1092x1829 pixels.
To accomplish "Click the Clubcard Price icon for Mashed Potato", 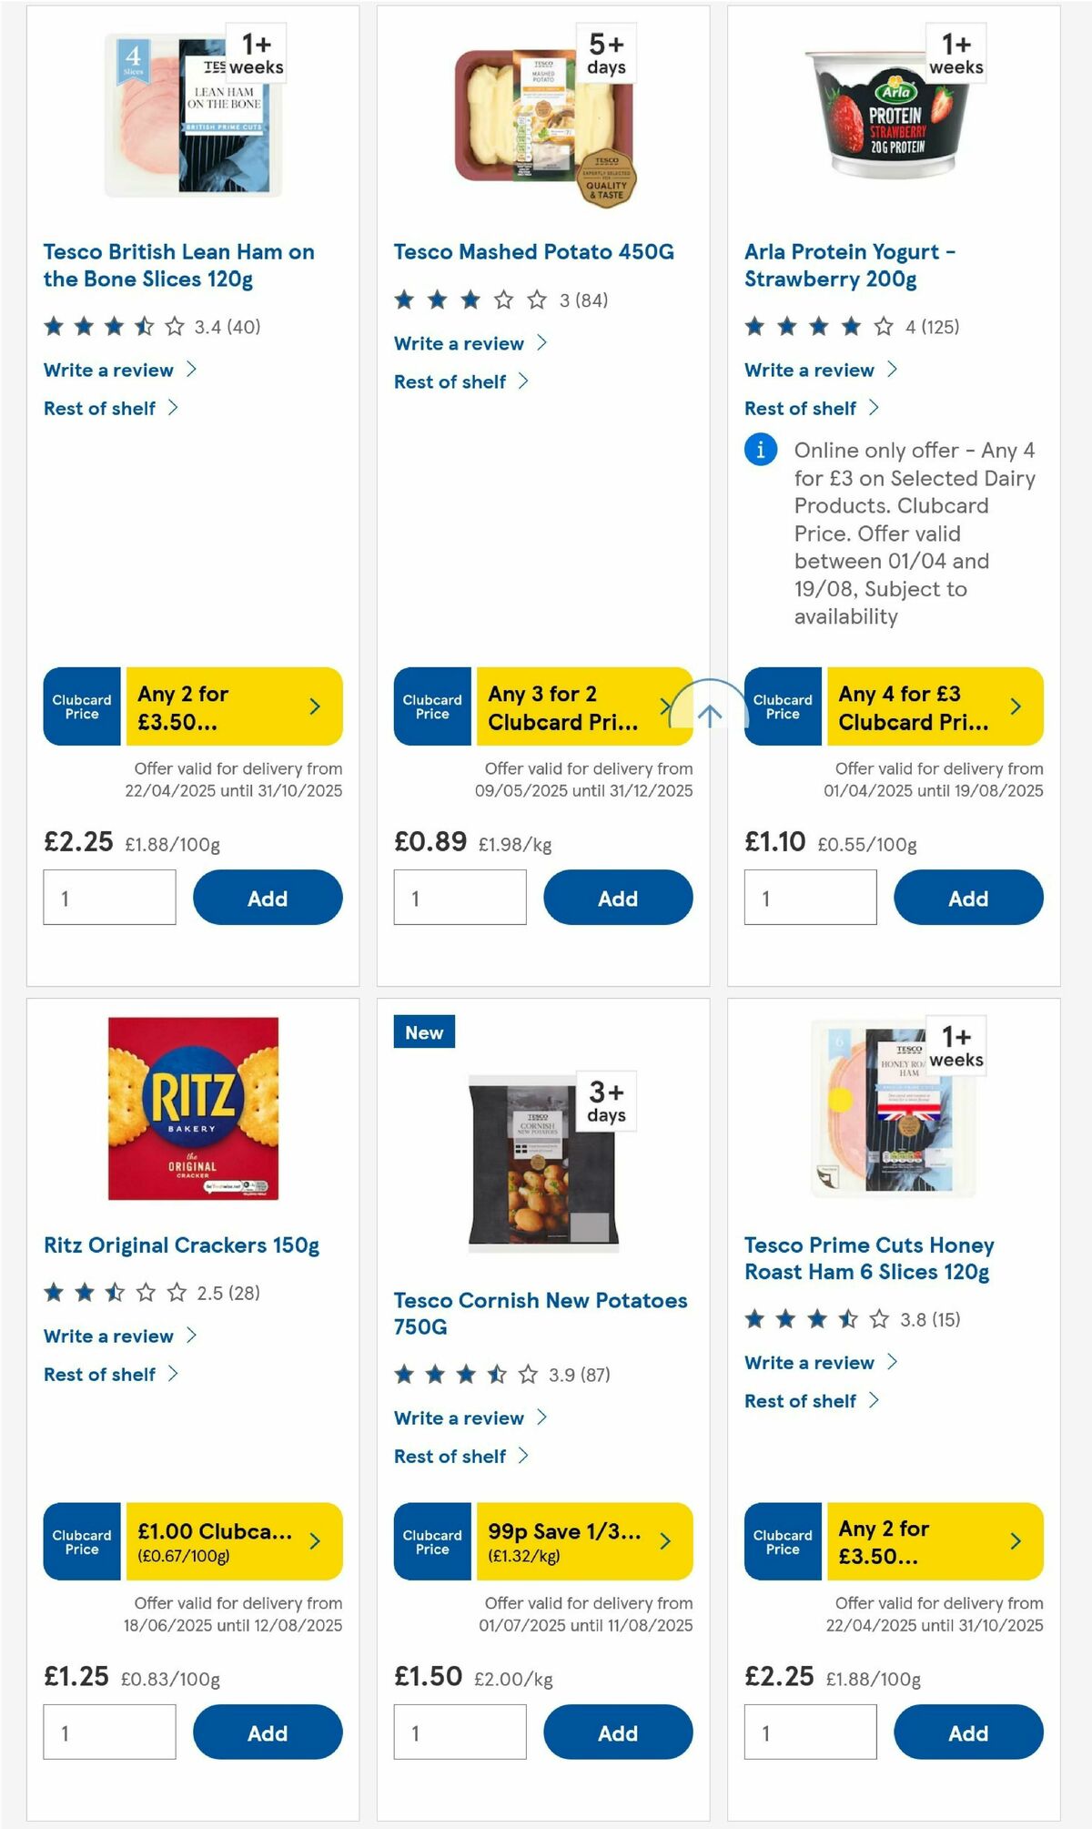I will [x=430, y=706].
